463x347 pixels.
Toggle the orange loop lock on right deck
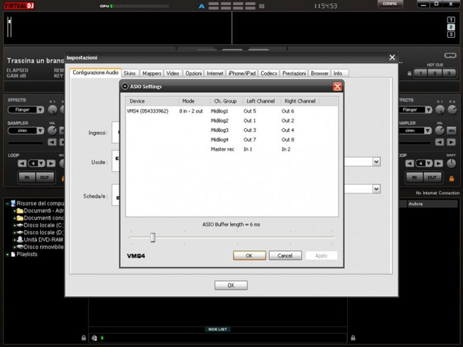click(x=451, y=179)
